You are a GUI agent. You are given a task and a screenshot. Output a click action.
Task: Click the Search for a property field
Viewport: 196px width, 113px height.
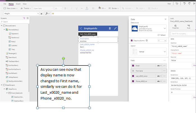pos(183,34)
